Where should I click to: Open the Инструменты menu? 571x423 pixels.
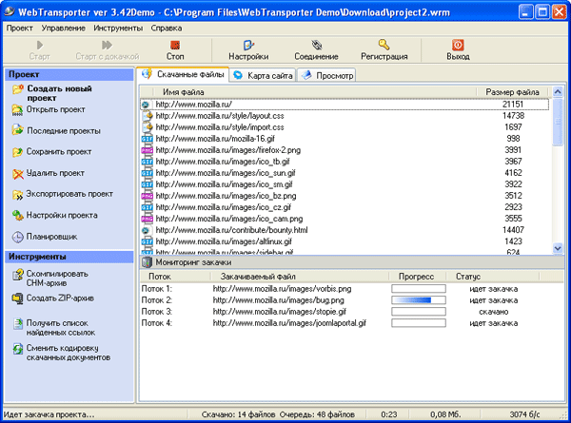tap(118, 28)
